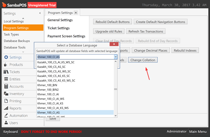Click the collation list scroll-up arrow
The width and height of the screenshot is (210, 137).
(116, 62)
